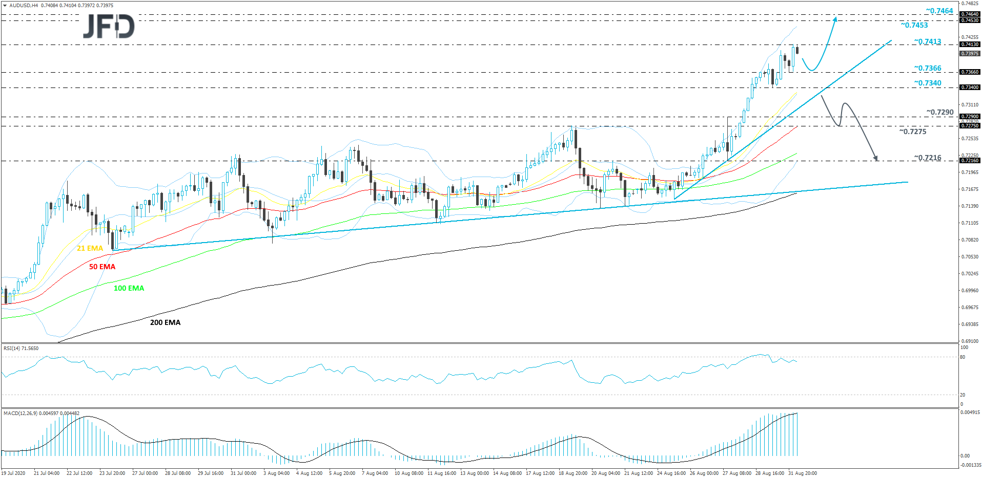Select the latest candlestick on the chart
The height and width of the screenshot is (479, 982).
(x=797, y=50)
